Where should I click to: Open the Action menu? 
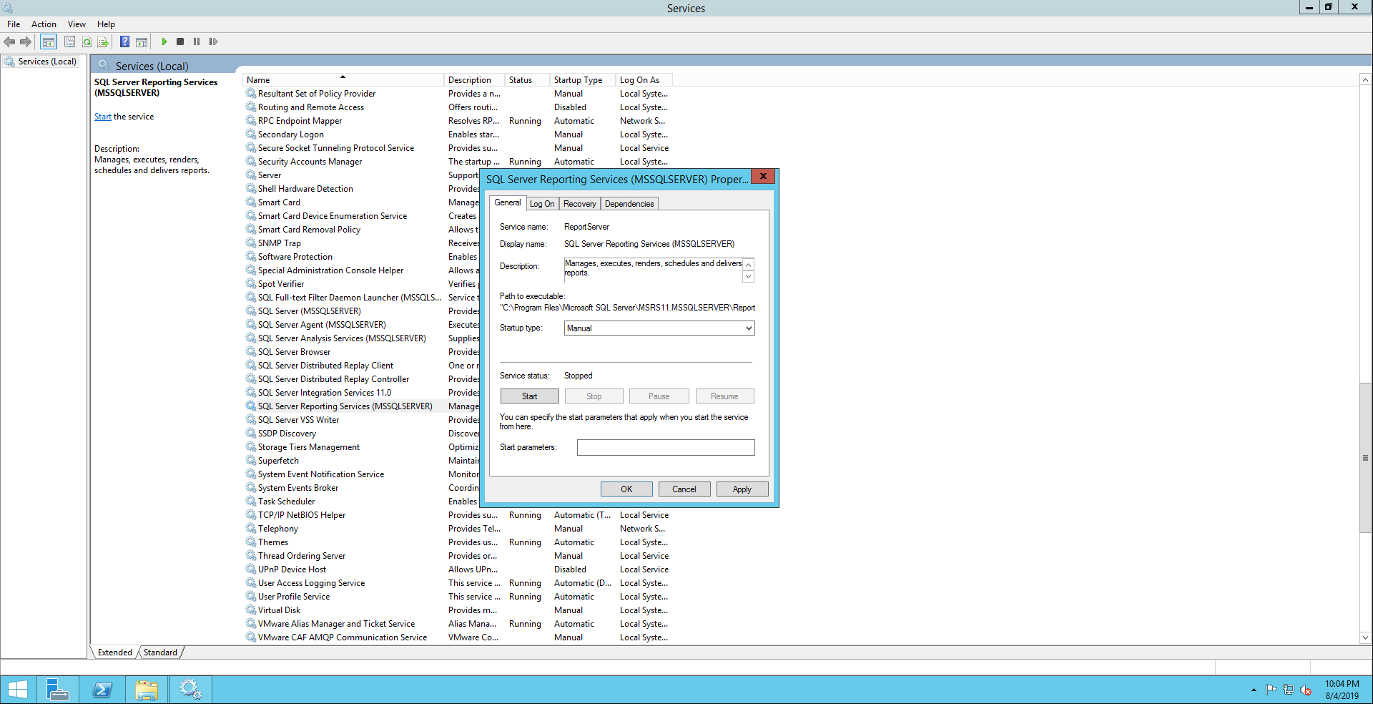(44, 24)
